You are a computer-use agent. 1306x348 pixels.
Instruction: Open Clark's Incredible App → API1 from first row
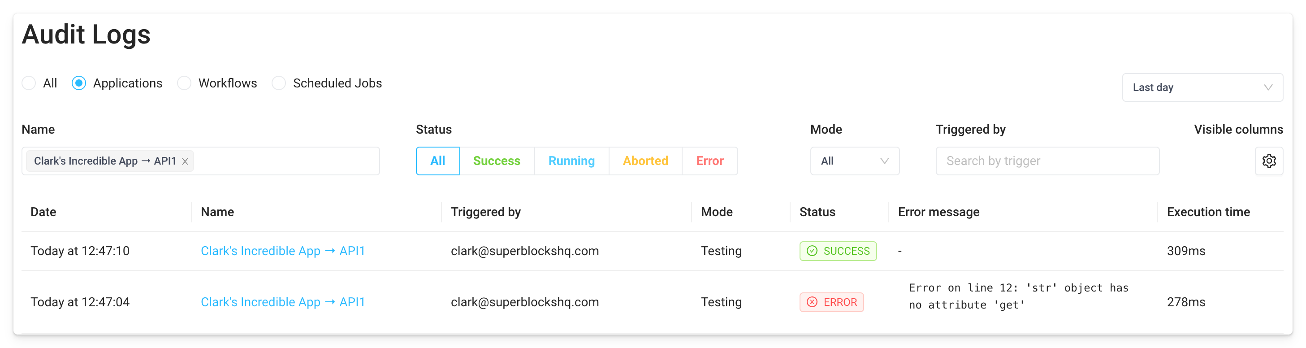coord(283,251)
